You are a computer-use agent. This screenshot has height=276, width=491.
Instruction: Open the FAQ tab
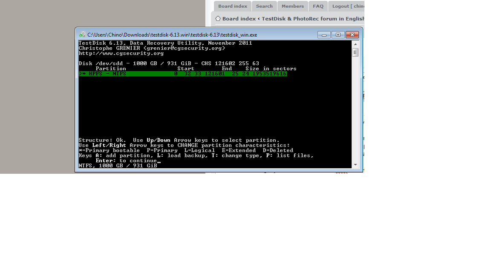318,6
